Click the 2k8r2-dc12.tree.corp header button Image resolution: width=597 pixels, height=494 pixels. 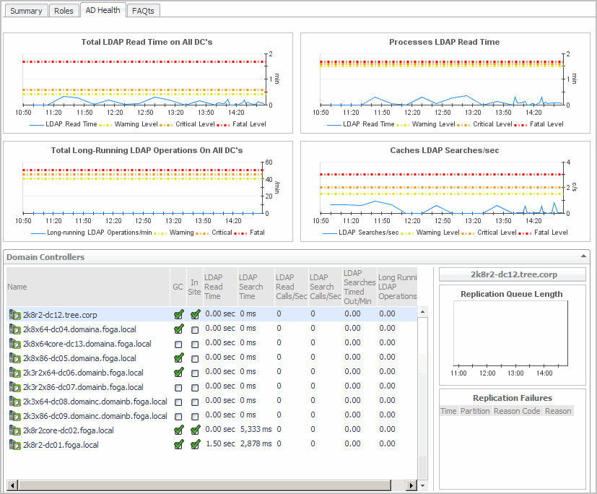point(512,274)
